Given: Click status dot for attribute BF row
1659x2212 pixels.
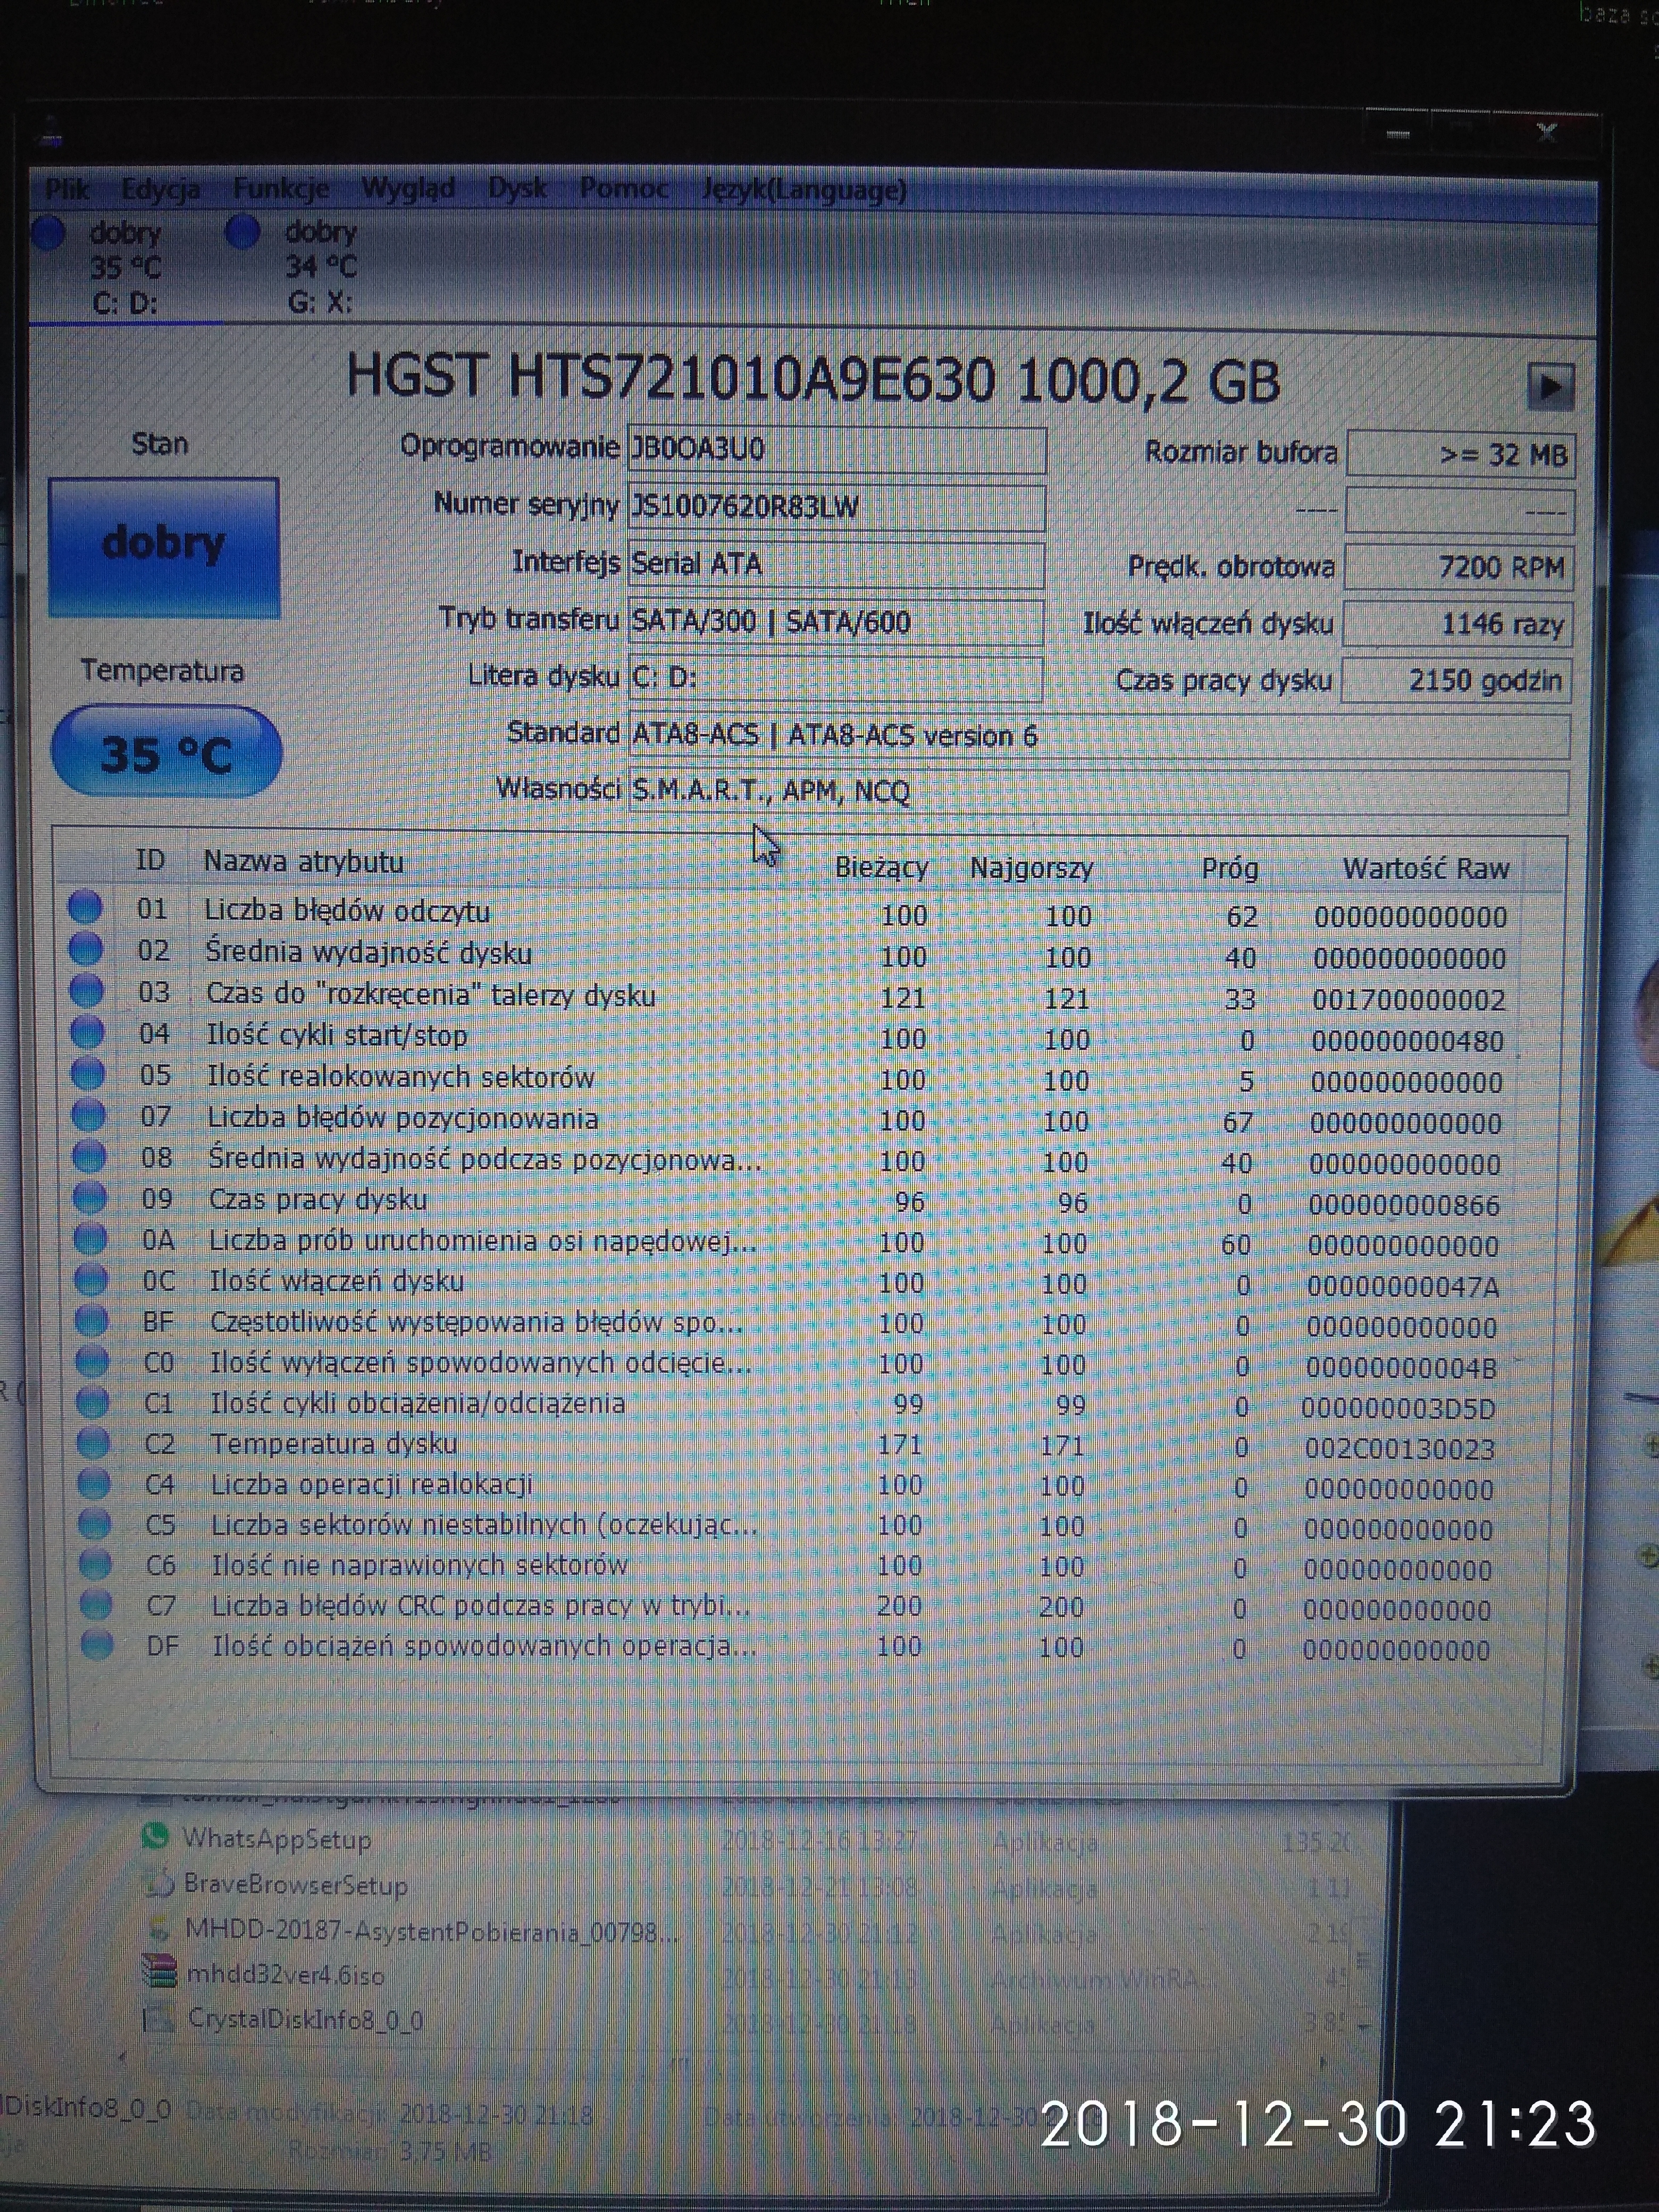Looking at the screenshot, I should tap(91, 1321).
